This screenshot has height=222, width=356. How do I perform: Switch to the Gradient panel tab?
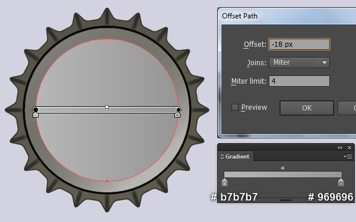click(x=235, y=157)
